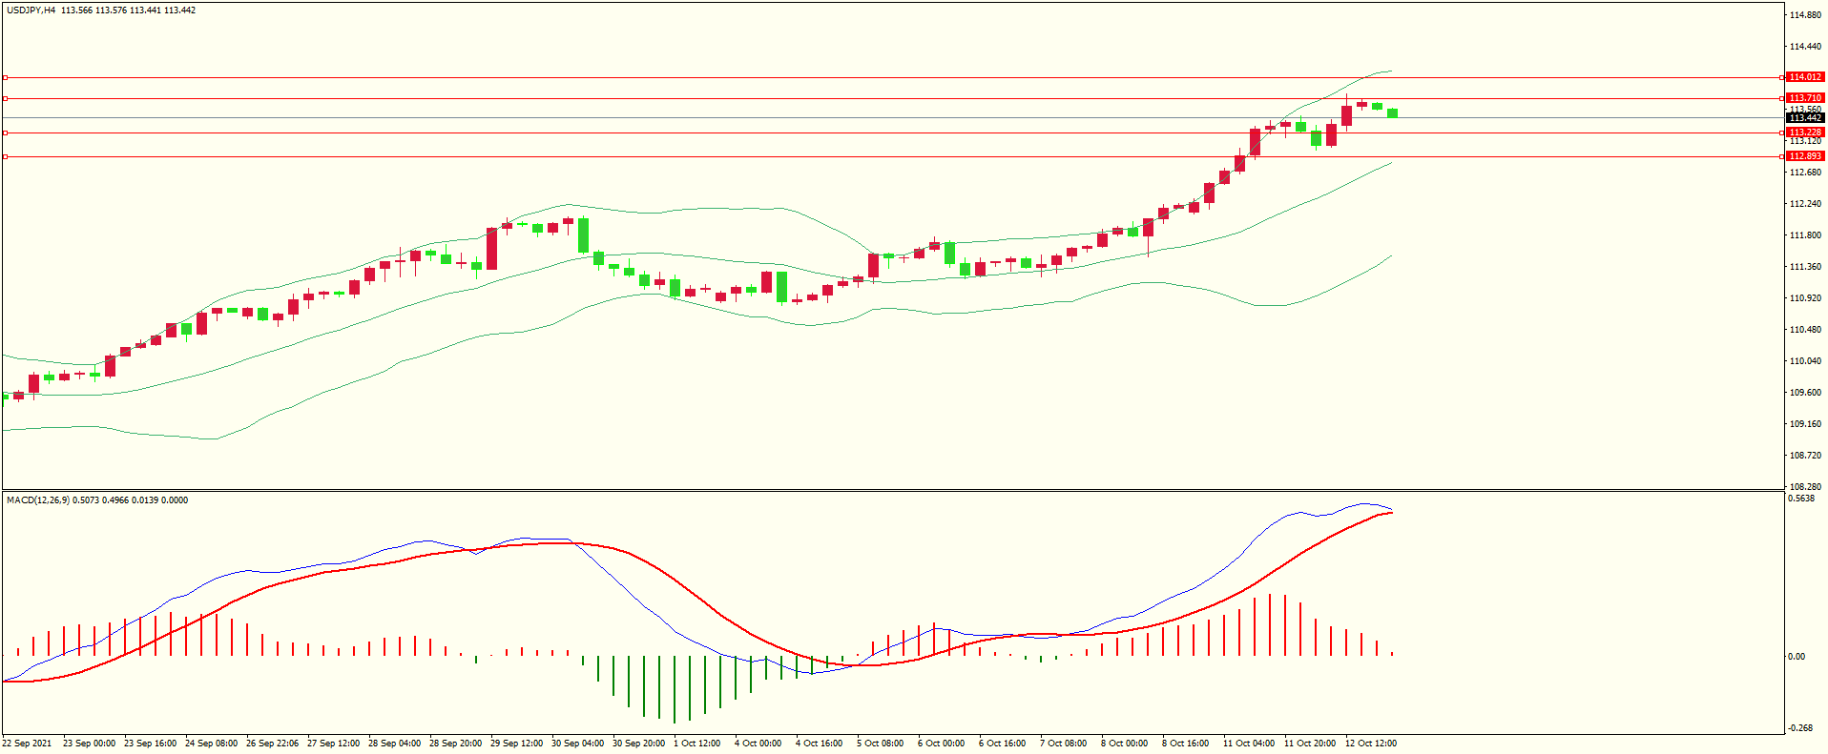
Task: Select the 113.228 price level tag
Action: 1804,132
